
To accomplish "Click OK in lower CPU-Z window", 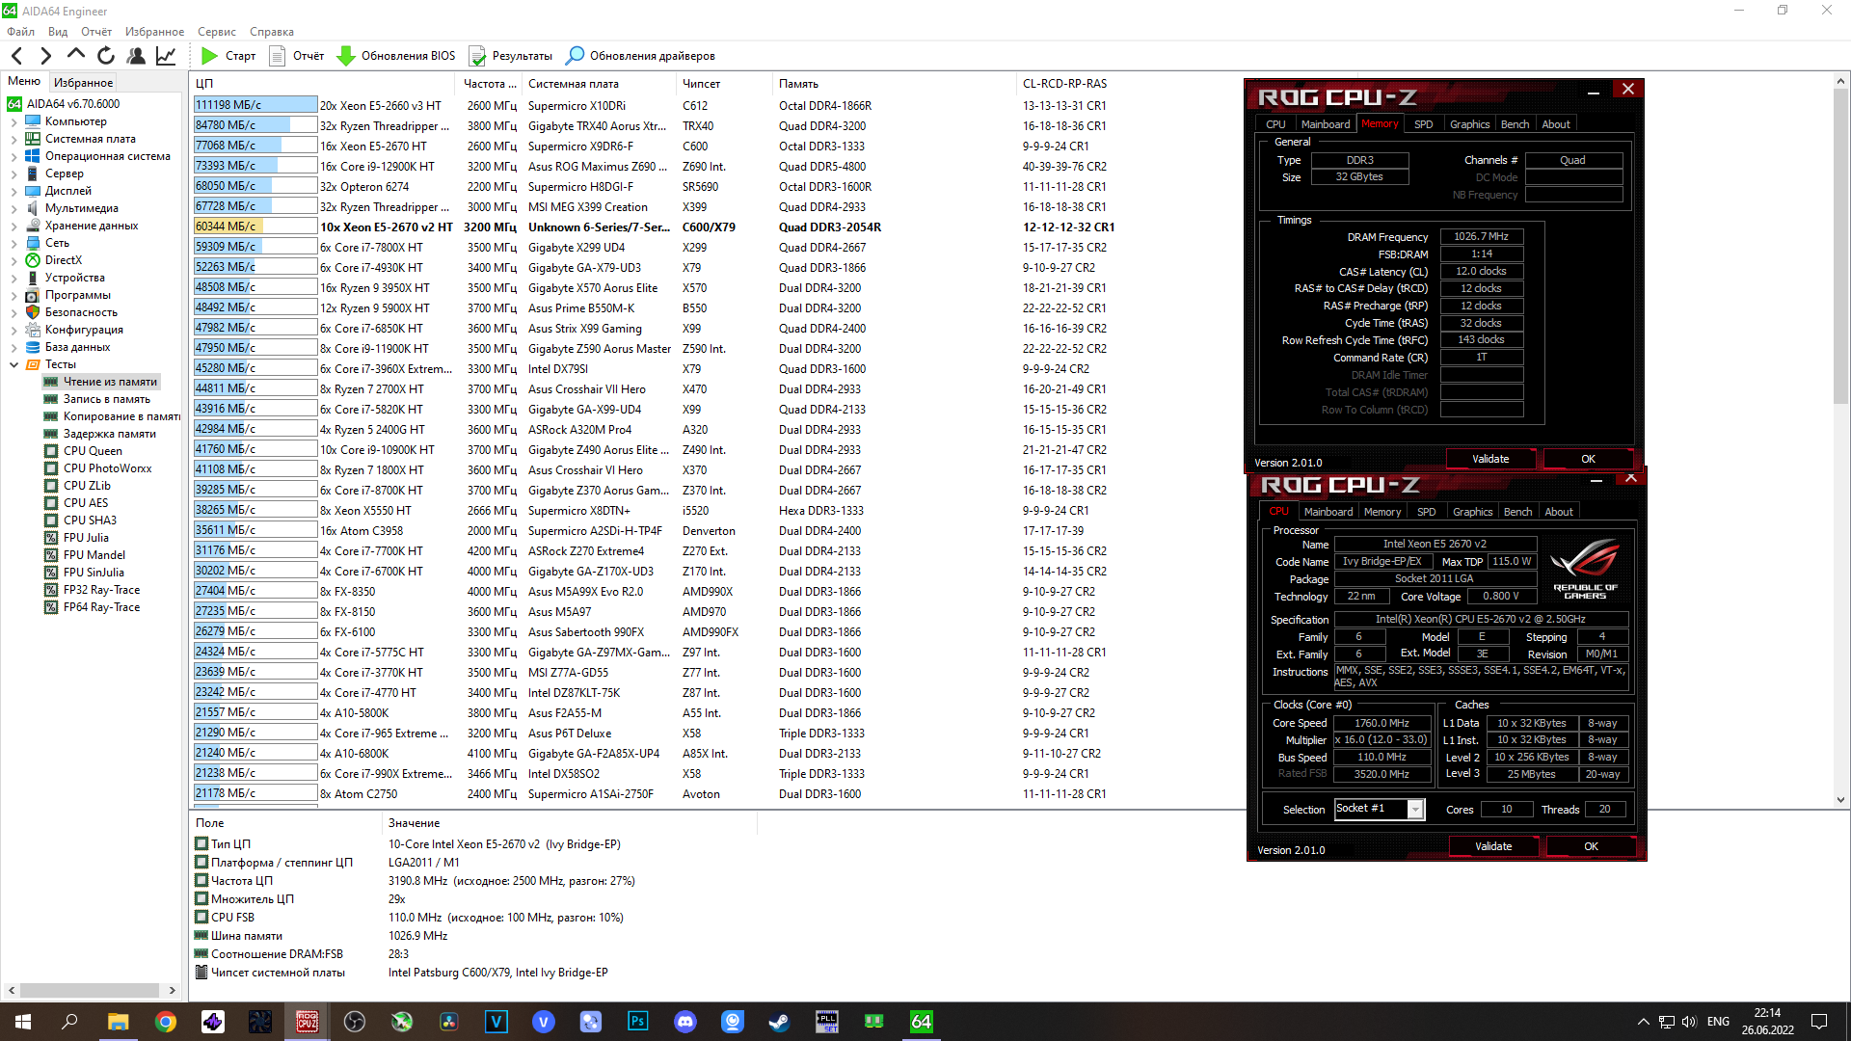I will point(1591,846).
